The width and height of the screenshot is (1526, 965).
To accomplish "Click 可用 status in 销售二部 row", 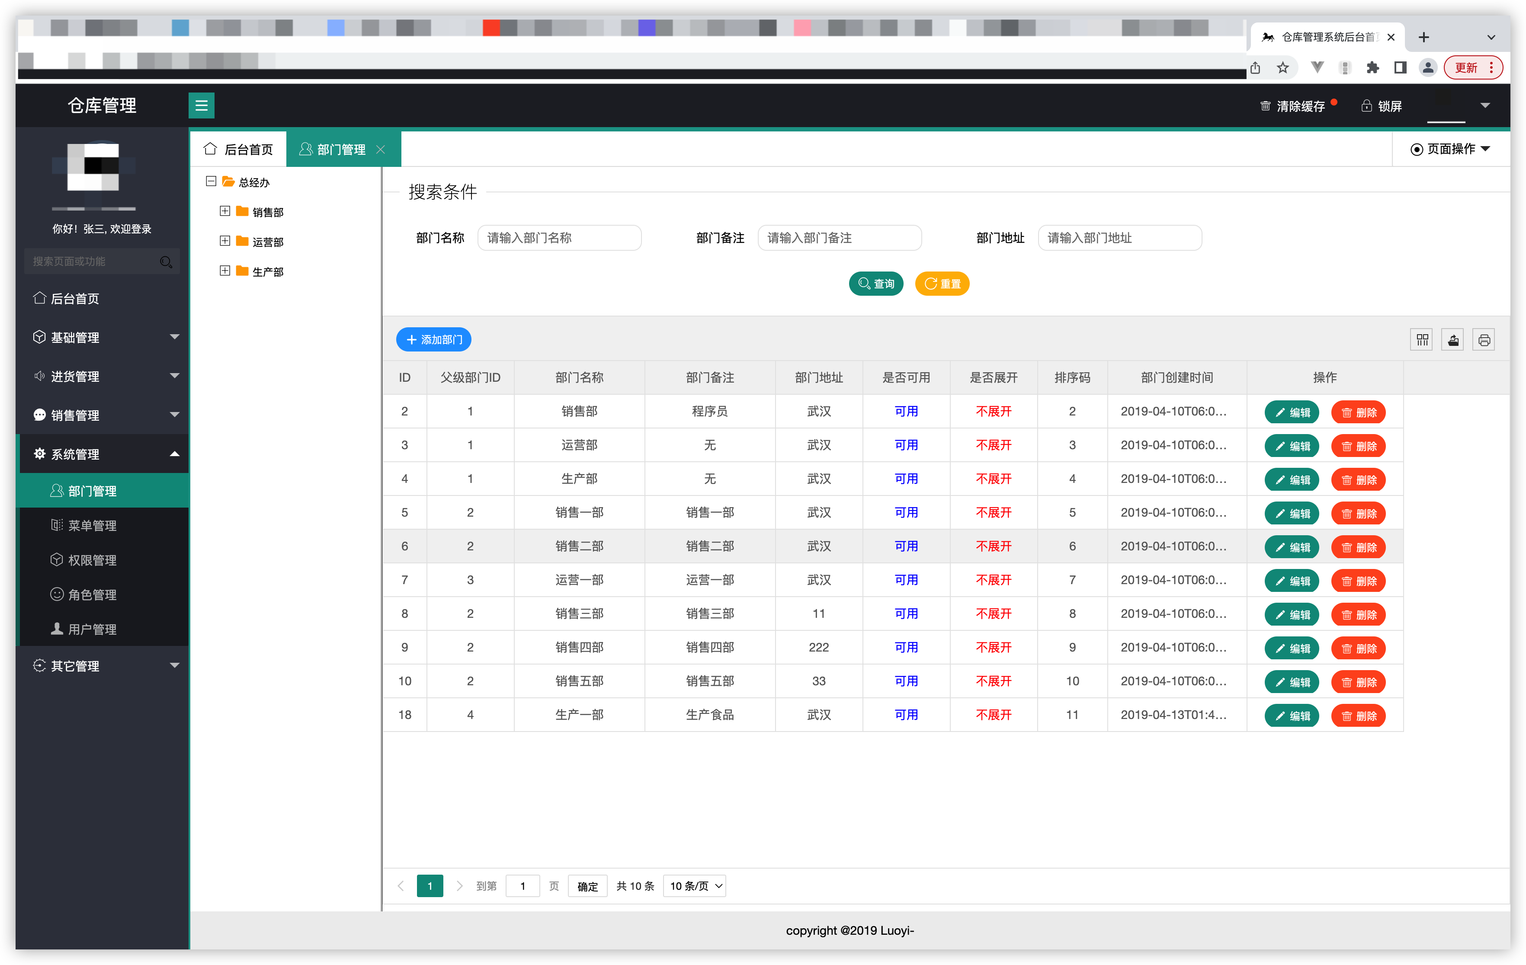I will pos(906,546).
